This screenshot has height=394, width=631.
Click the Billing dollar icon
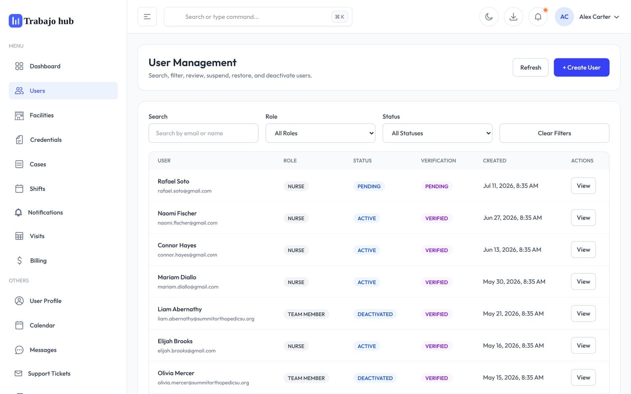19,260
